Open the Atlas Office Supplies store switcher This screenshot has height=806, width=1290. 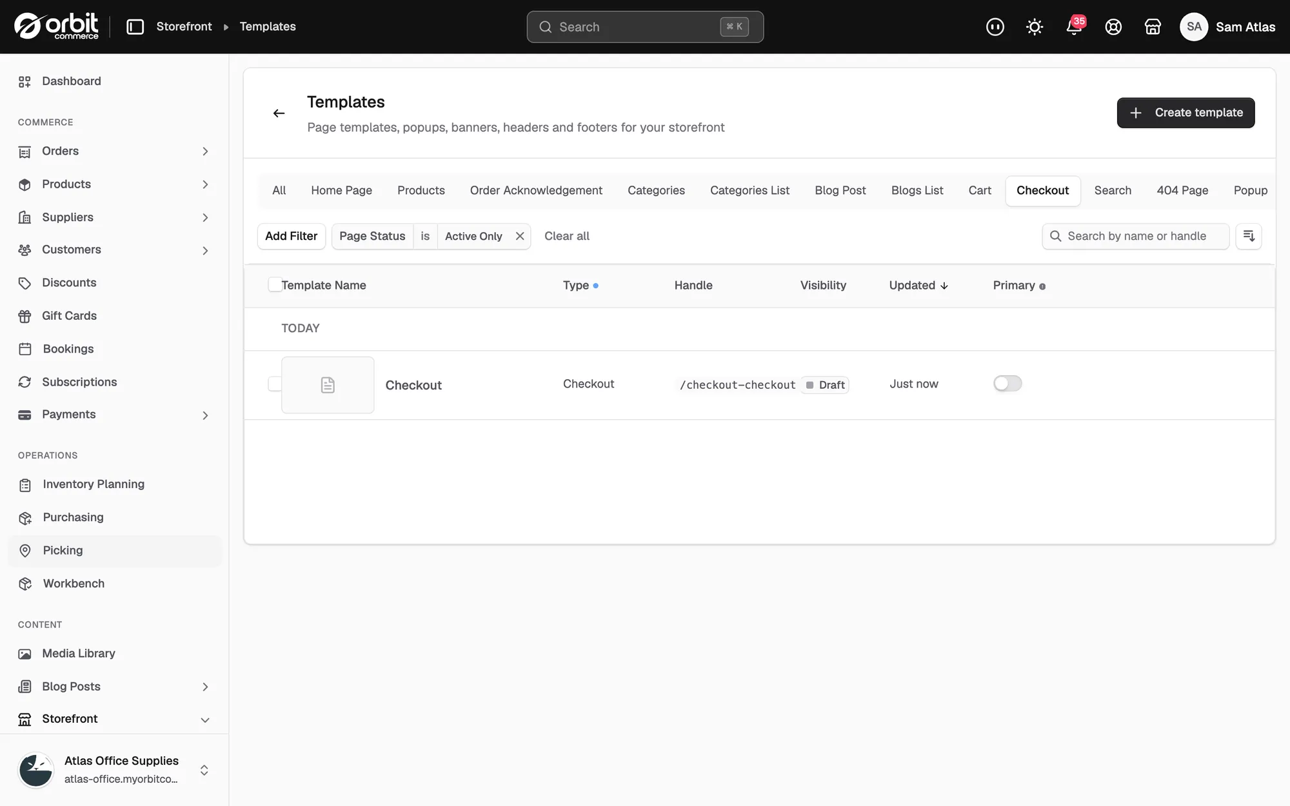click(x=114, y=770)
